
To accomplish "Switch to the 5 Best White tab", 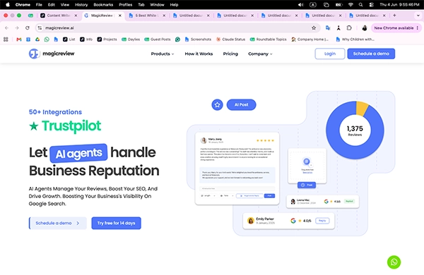I will point(147,16).
